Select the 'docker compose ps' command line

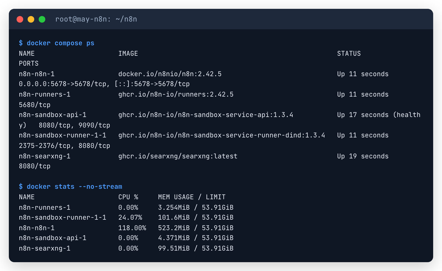[57, 43]
